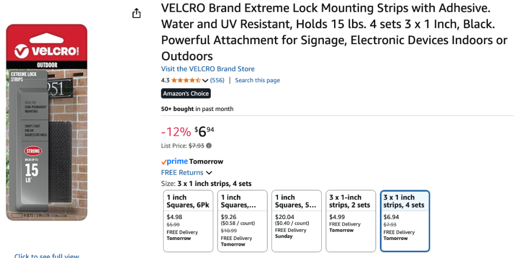Viewport: 514px width, 258px height.
Task: Click the list price info icon
Action: click(x=209, y=146)
